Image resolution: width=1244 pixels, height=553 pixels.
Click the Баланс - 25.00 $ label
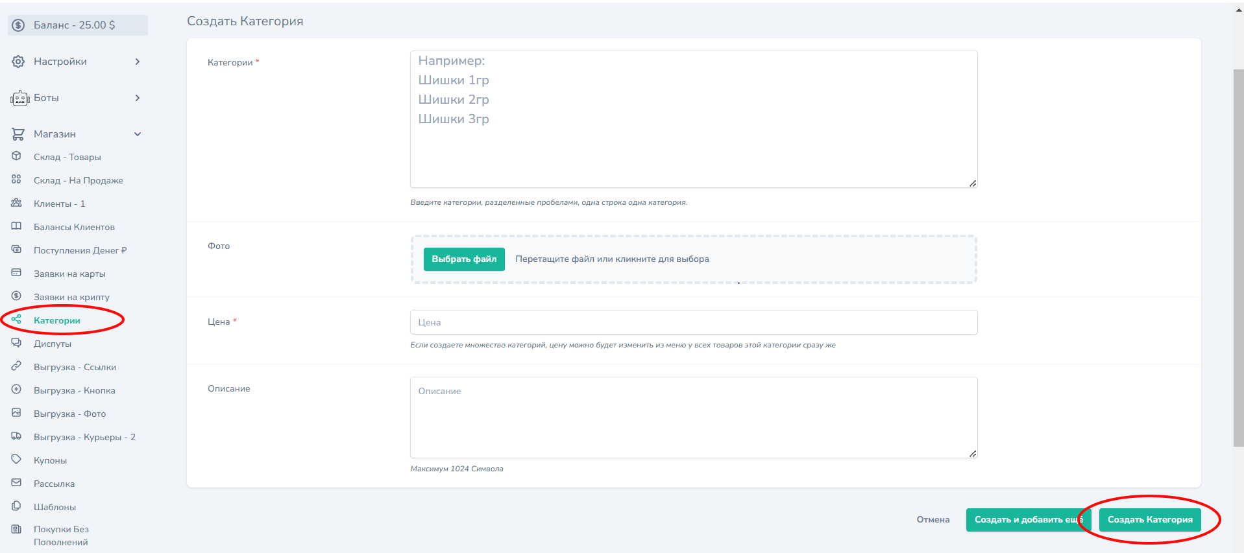click(75, 25)
